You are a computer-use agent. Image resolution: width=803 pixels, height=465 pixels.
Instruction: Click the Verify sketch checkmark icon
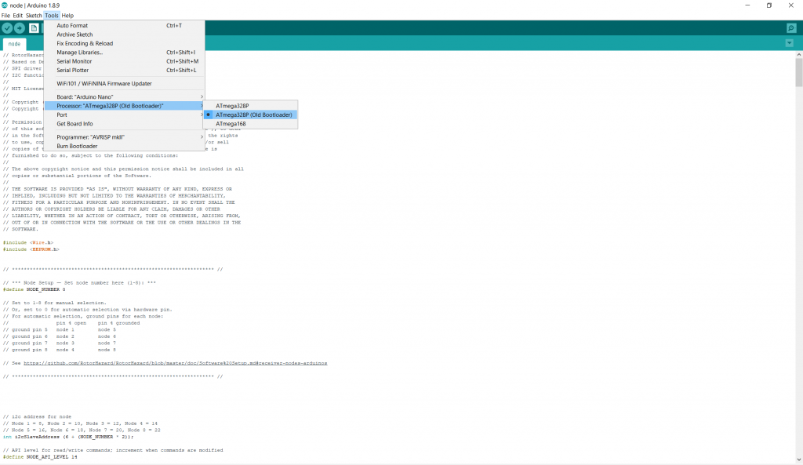coord(7,28)
